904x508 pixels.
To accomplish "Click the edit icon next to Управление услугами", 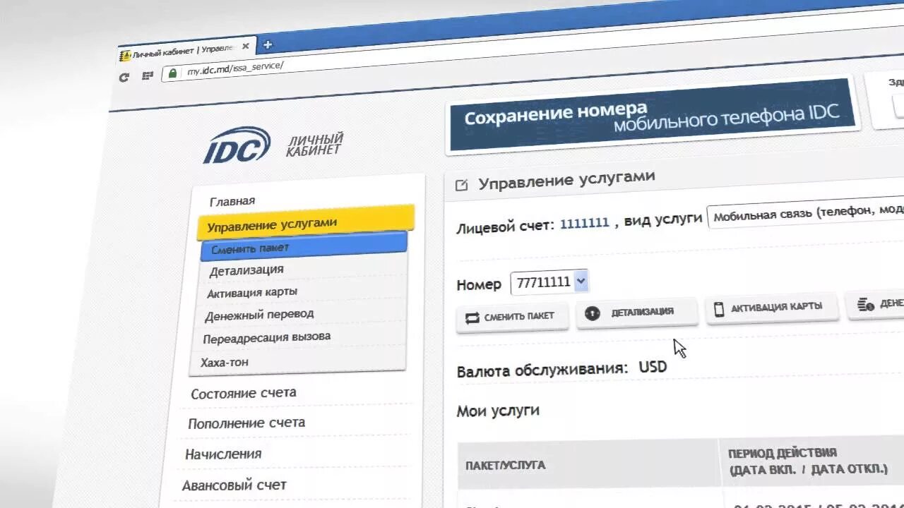I will pyautogui.click(x=462, y=186).
